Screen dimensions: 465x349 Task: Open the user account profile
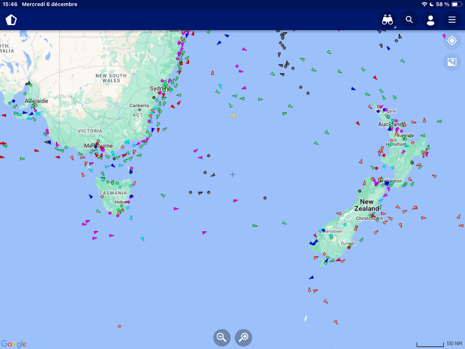[x=430, y=20]
